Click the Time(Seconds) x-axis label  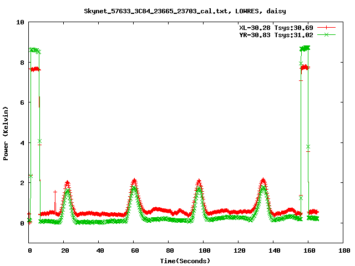click(185, 261)
